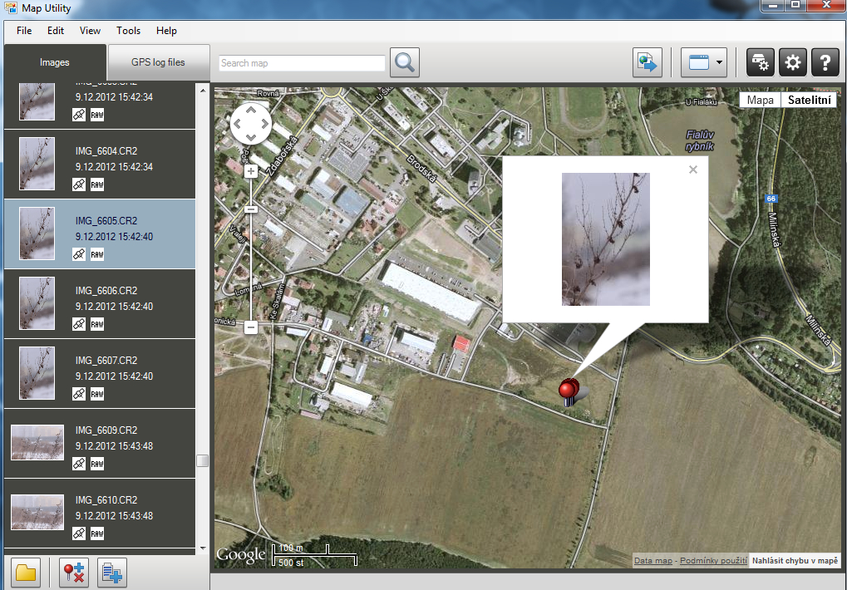847x590 pixels.
Task: Open the folder icon to add images
Action: [x=26, y=573]
